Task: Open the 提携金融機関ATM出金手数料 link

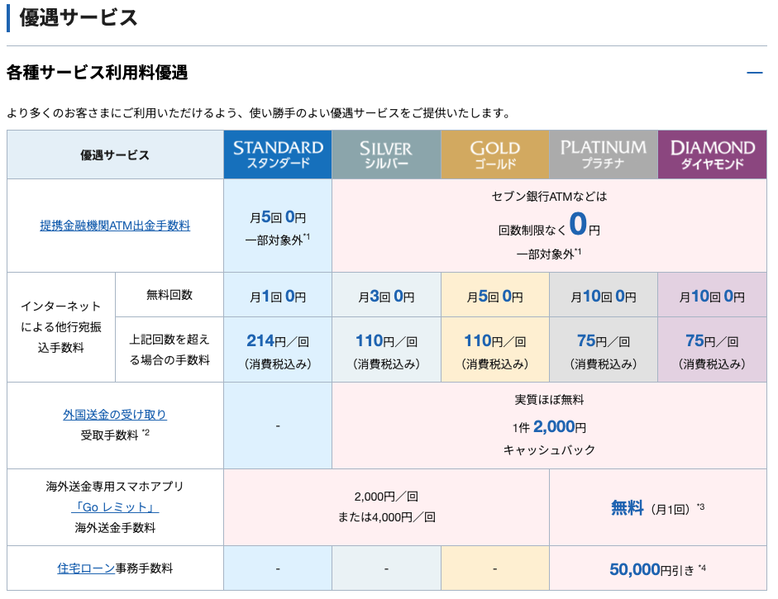Action: click(115, 226)
